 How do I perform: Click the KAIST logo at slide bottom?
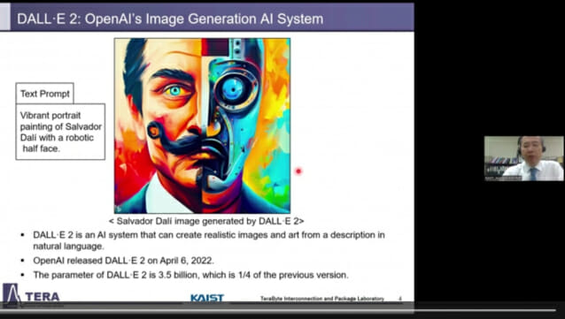pos(207,298)
